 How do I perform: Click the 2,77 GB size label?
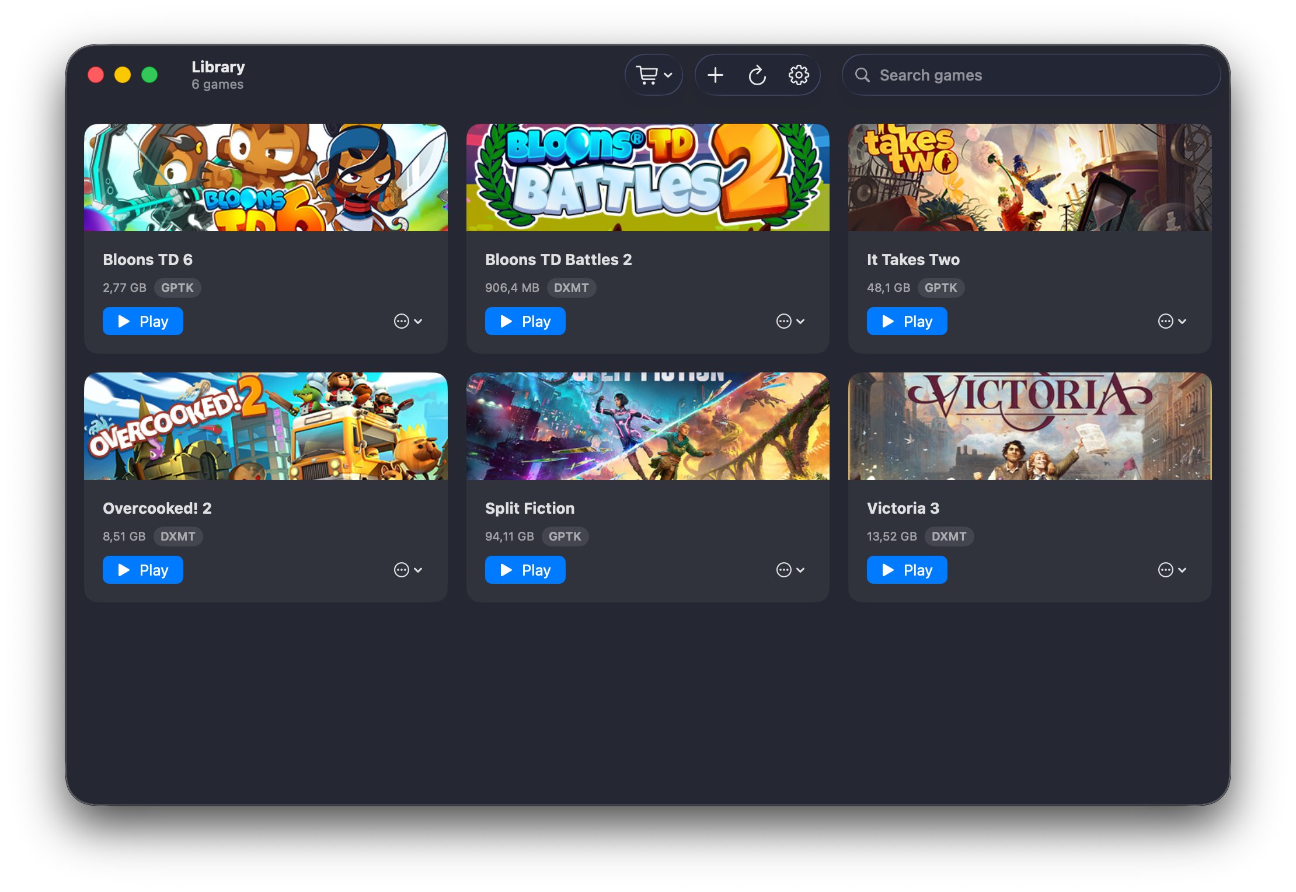(124, 288)
